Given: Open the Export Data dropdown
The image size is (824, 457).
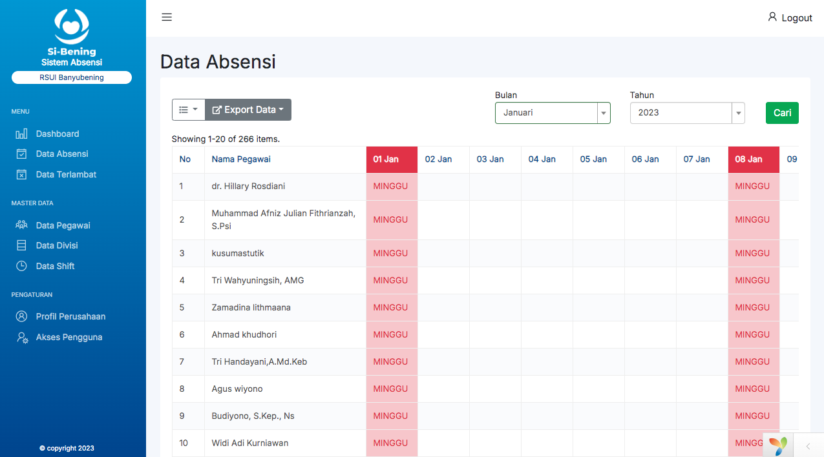Looking at the screenshot, I should tap(248, 110).
